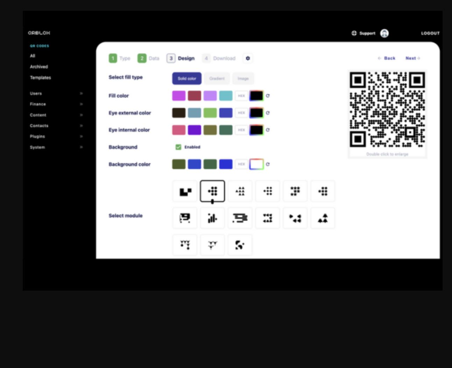Image resolution: width=452 pixels, height=368 pixels.
Task: Disable the Background Enabled checkbox
Action: coord(179,147)
